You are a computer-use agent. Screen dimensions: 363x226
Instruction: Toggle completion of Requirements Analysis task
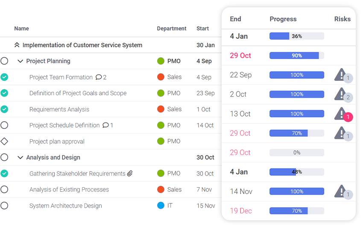[4, 109]
